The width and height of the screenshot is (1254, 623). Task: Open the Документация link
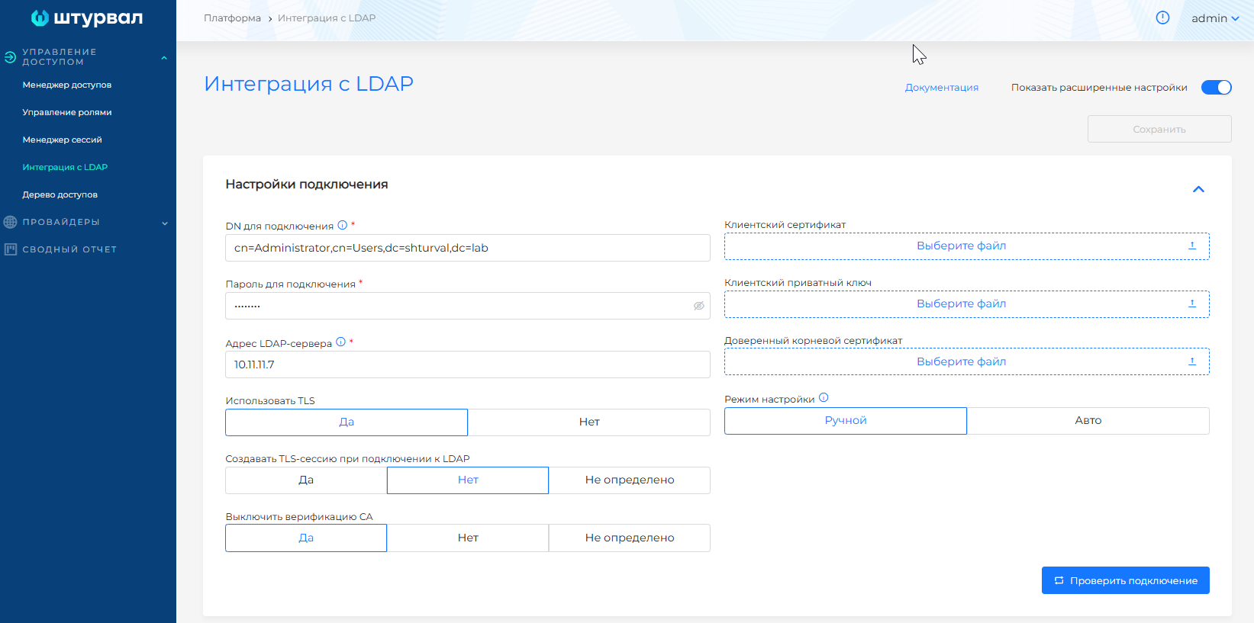[x=941, y=88]
